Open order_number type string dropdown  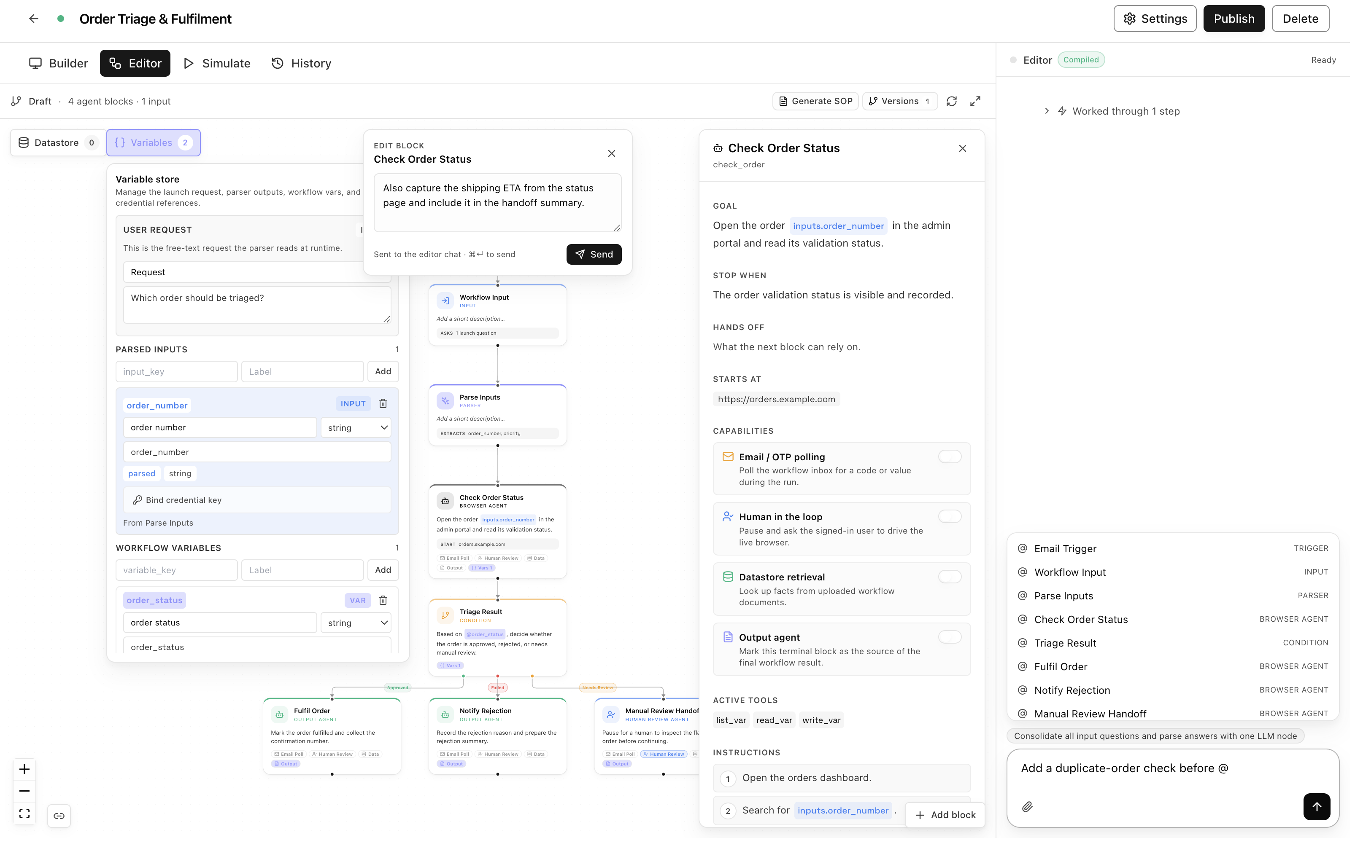coord(357,430)
